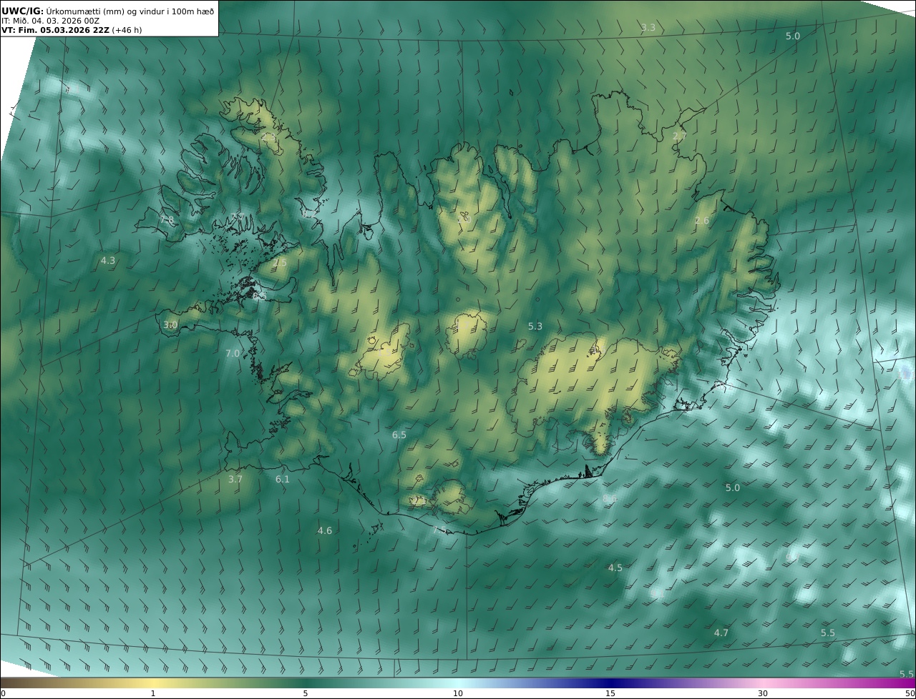Click the 'UWC/IG:' title label
The width and height of the screenshot is (916, 699).
pos(23,11)
